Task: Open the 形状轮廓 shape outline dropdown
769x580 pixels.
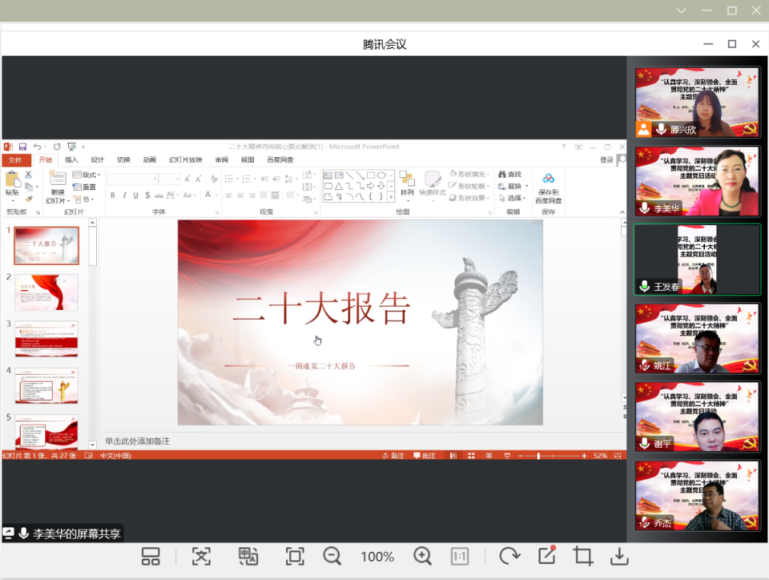Action: pos(469,186)
